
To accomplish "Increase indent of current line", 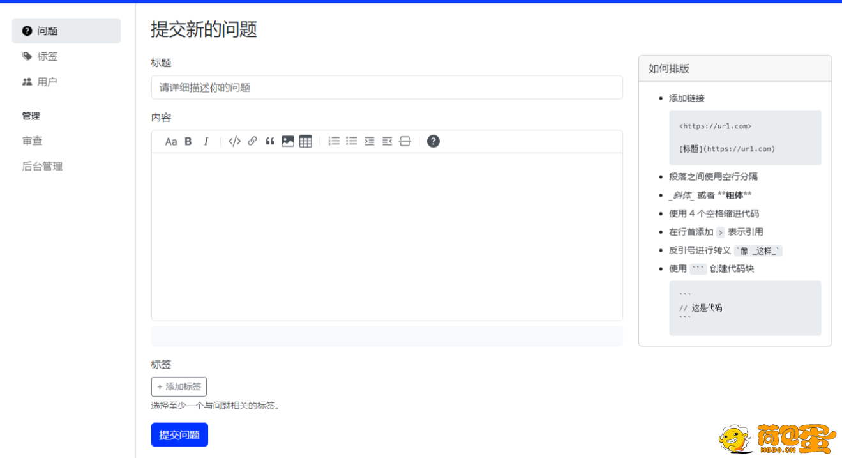I will tap(370, 142).
